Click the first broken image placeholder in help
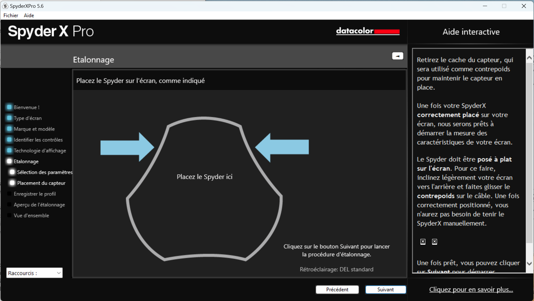The height and width of the screenshot is (301, 534). coord(423,242)
